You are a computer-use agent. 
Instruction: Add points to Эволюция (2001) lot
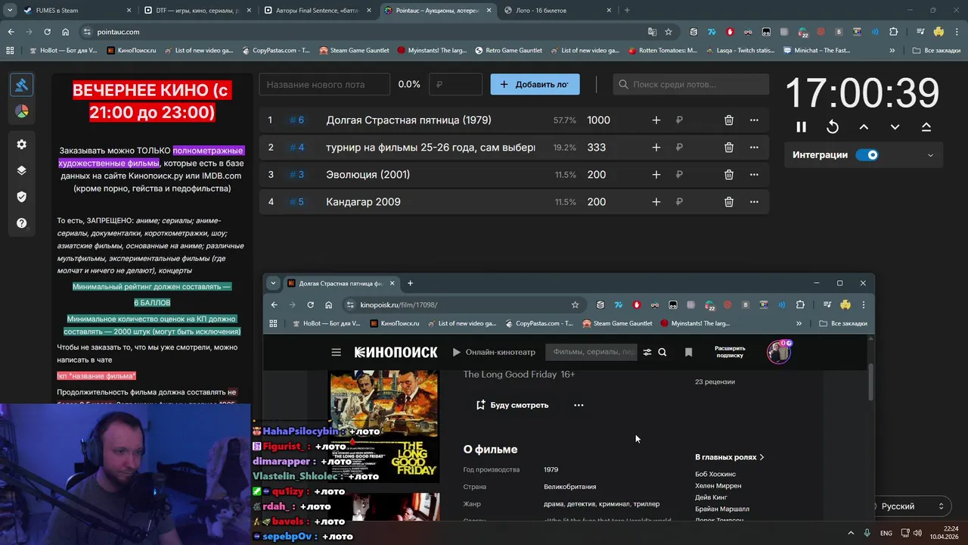[656, 175]
